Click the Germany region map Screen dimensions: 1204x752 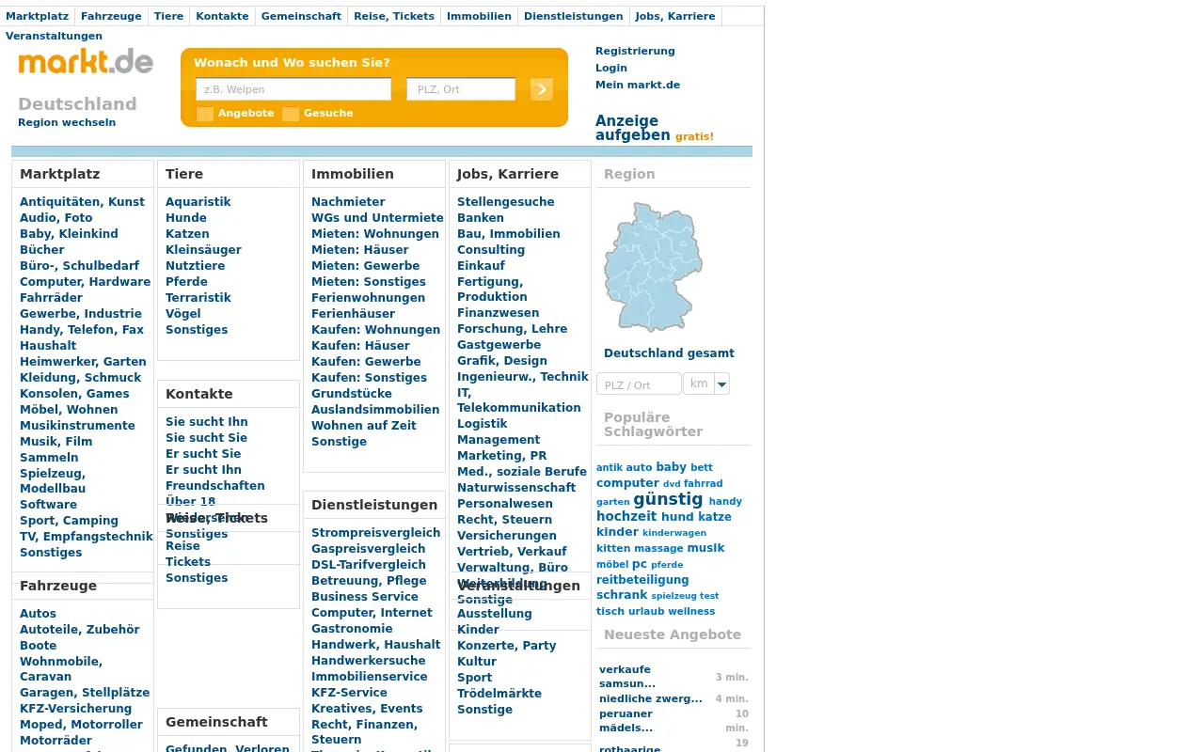[x=654, y=267]
